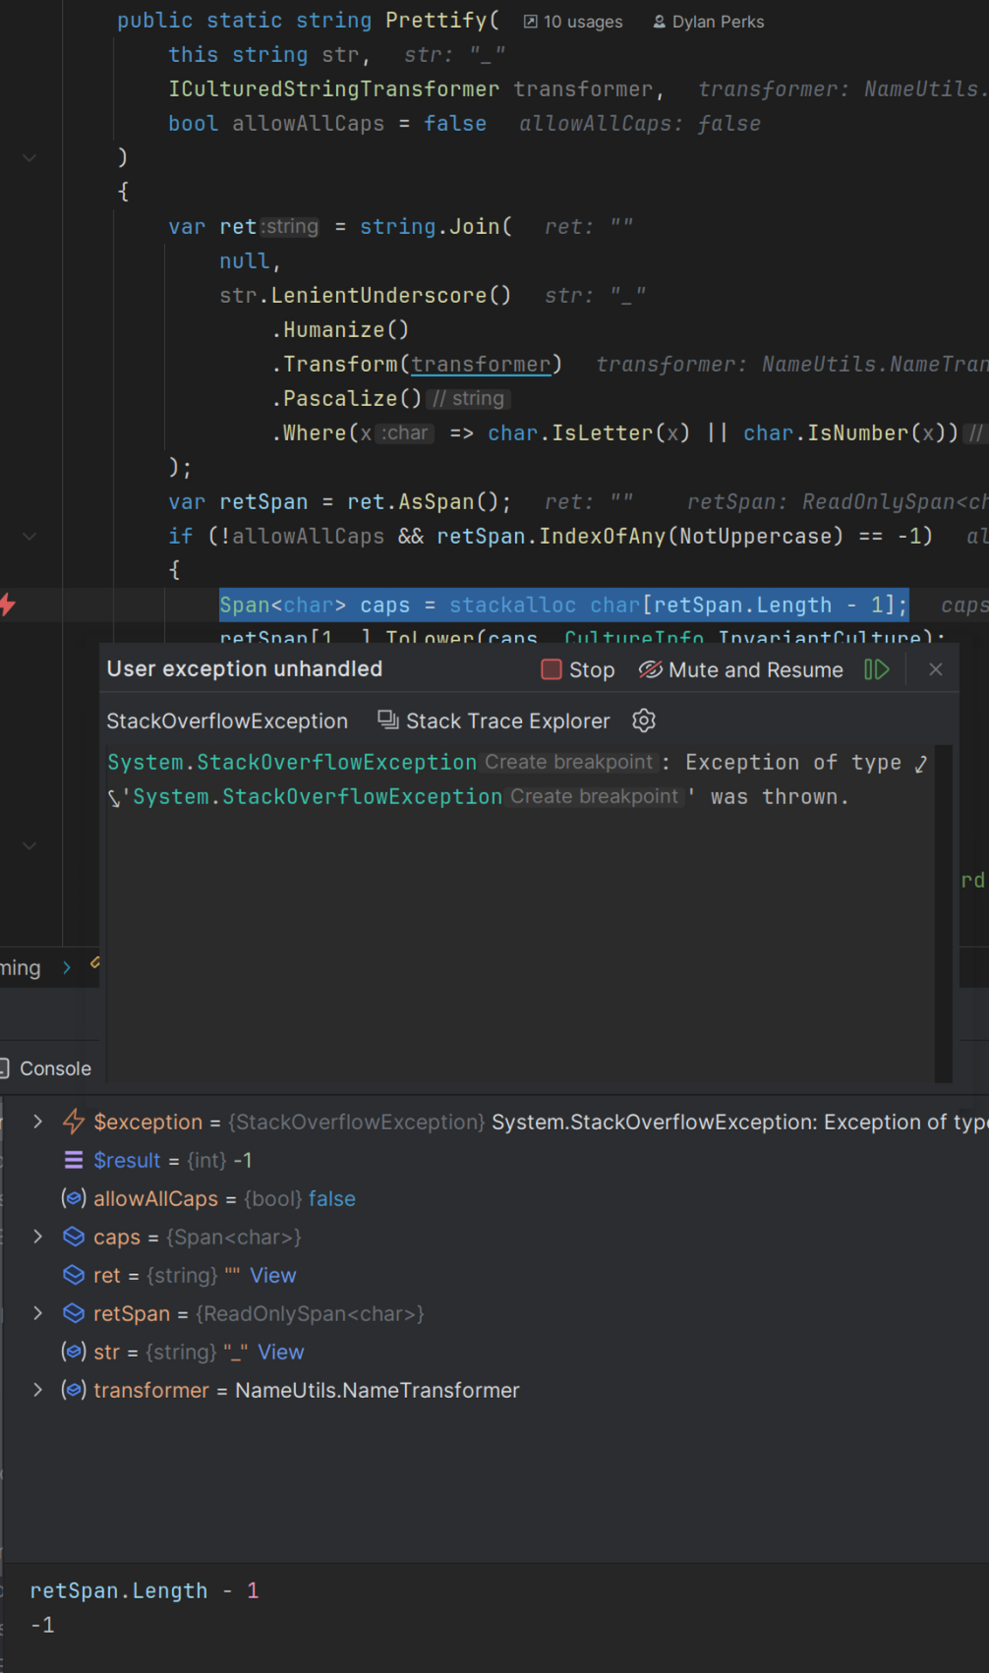This screenshot has width=989, height=1673.
Task: Click the caps variable object icon
Action: coord(74,1237)
